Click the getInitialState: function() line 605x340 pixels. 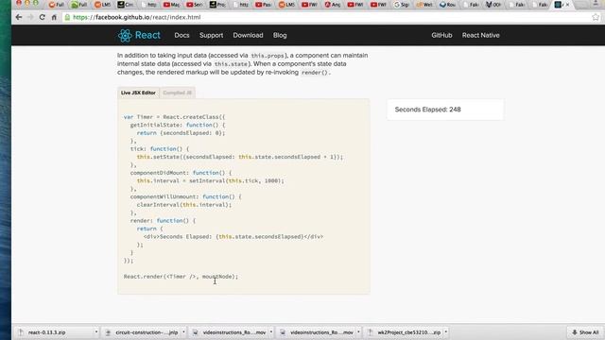pyautogui.click(x=178, y=125)
